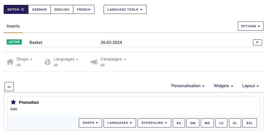The height and width of the screenshot is (132, 266).
Task: Click the Promotion star icon
Action: click(x=13, y=102)
